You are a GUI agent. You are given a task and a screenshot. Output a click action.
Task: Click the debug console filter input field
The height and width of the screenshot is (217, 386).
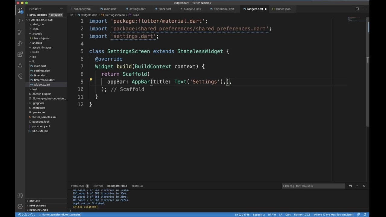tap(313, 186)
